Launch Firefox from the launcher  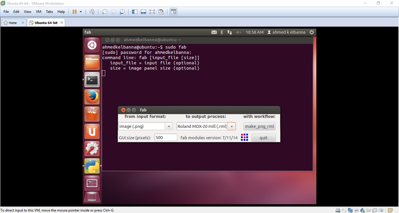tap(92, 97)
